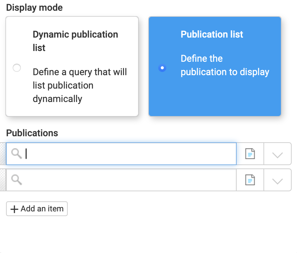This screenshot has width=297, height=253.
Task: Grab the drag handle of second publication row
Action: (x=3, y=180)
